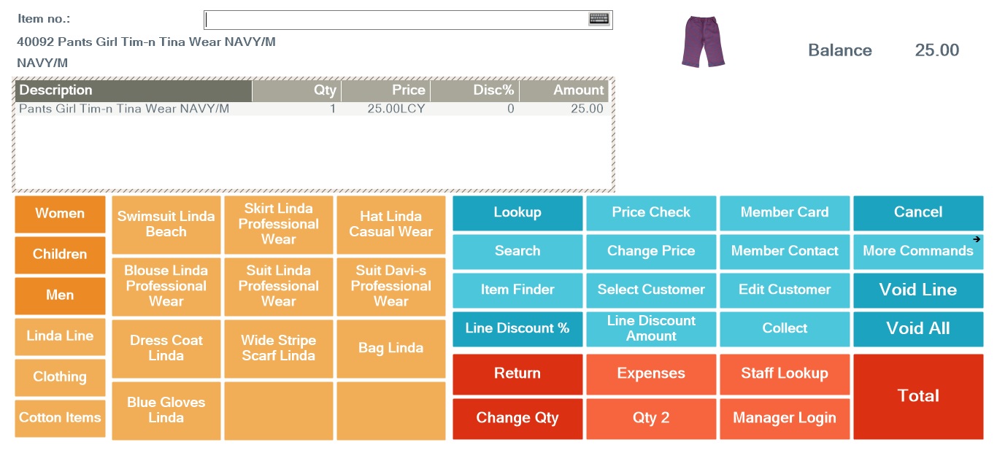This screenshot has height=461, width=997.
Task: Open Member Card lookup
Action: [785, 212]
